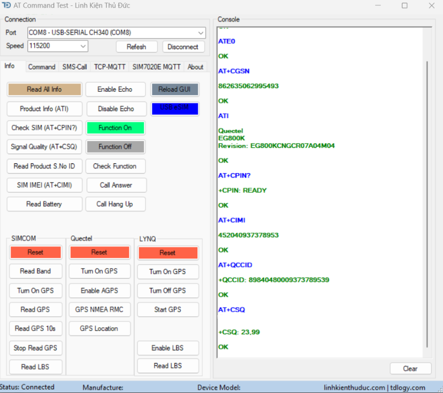
Task: Click GPS NMEA RMC
Action: tap(100, 309)
